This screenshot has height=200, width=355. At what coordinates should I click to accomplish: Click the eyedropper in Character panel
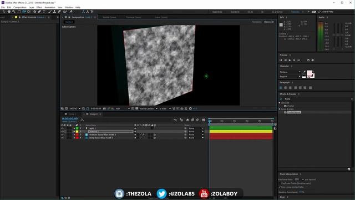click(x=304, y=72)
